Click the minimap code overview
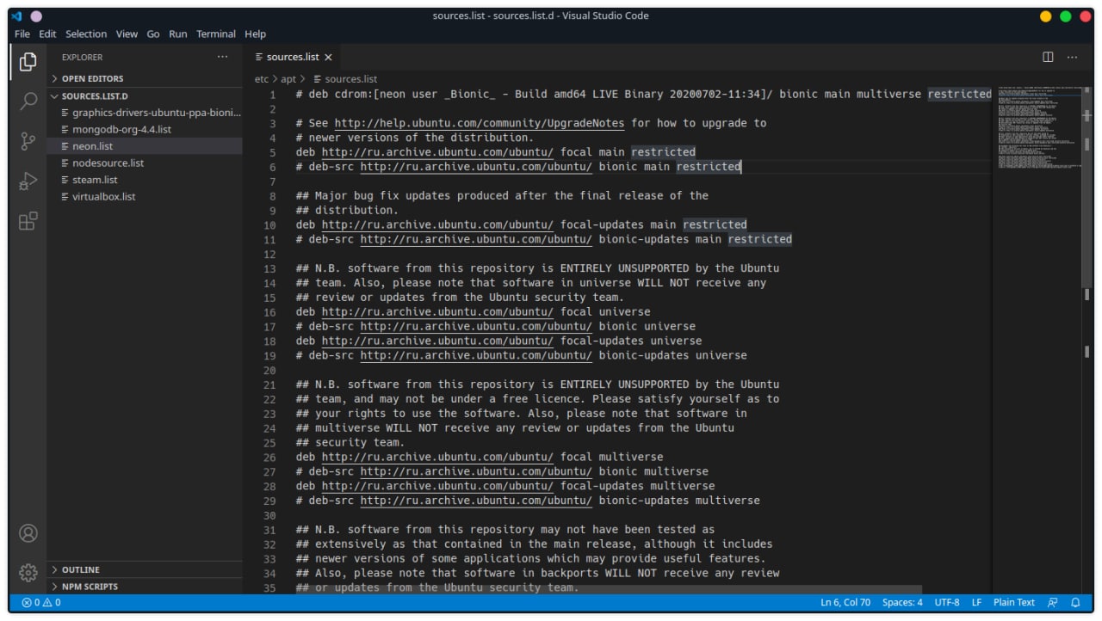The width and height of the screenshot is (1102, 621). (x=1037, y=129)
